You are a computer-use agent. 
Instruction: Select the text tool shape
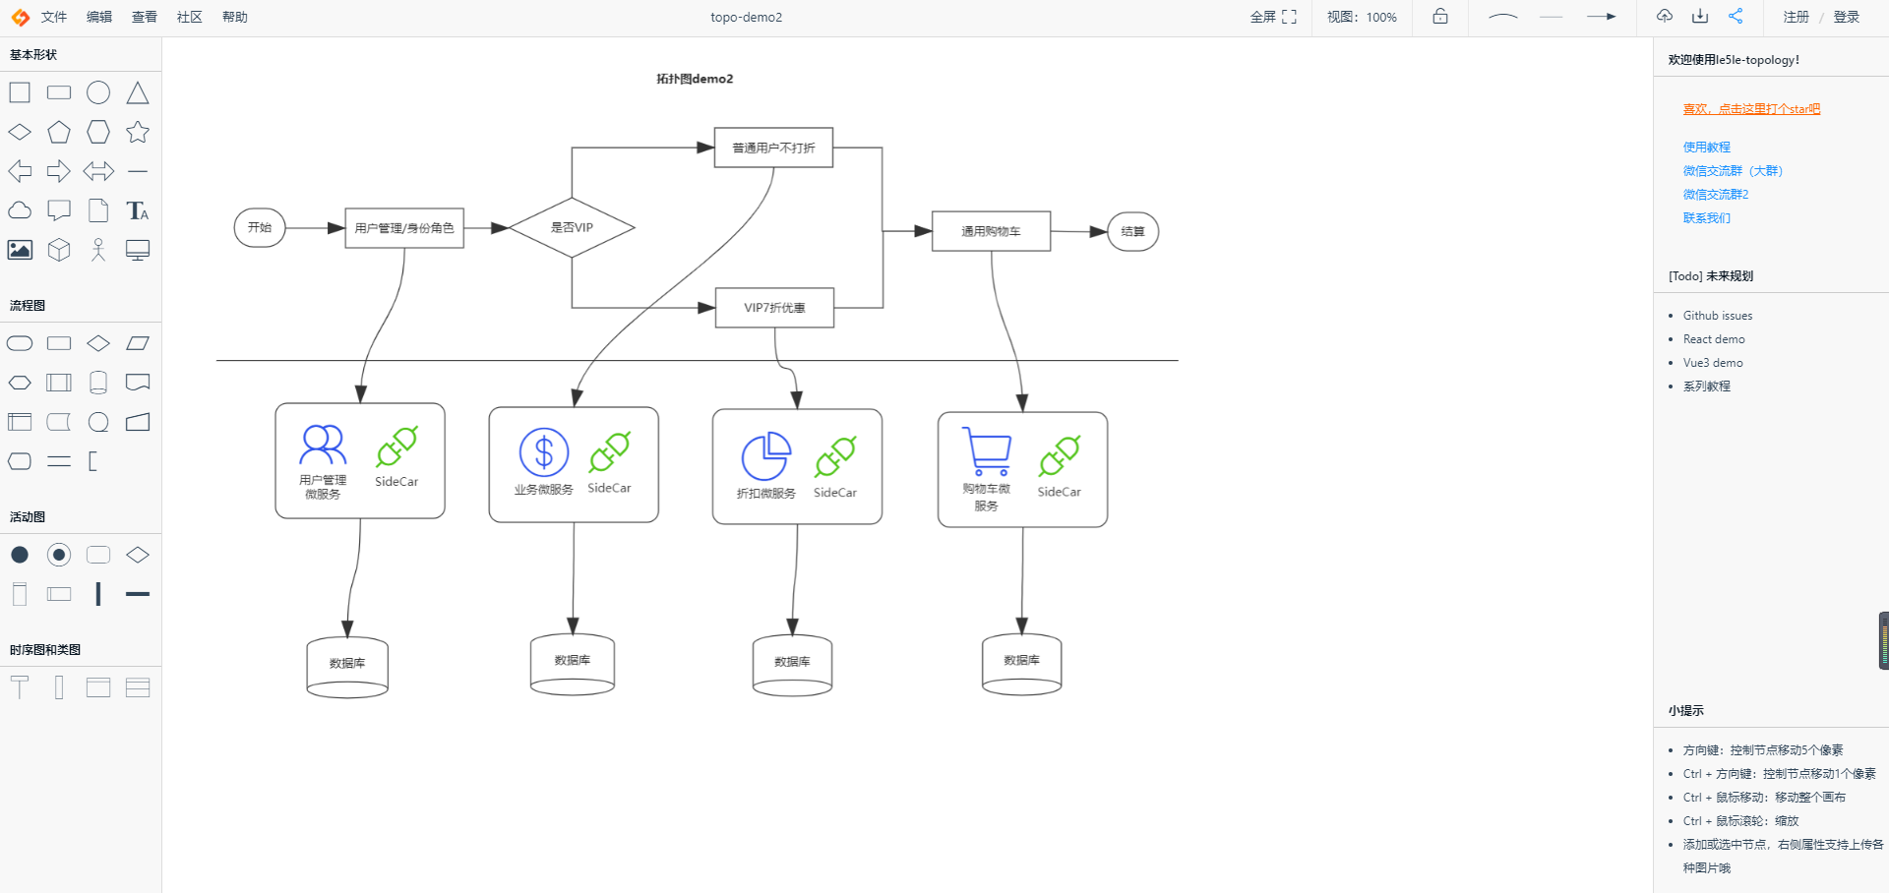coord(138,210)
